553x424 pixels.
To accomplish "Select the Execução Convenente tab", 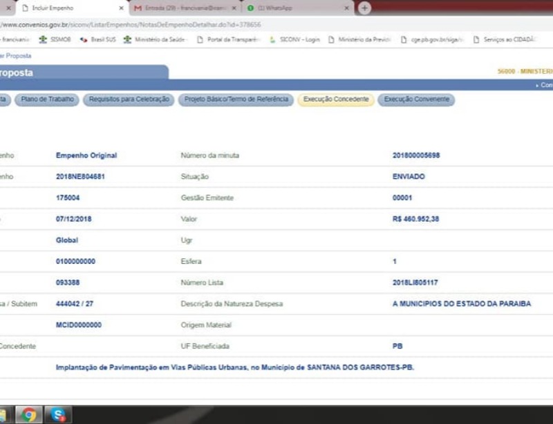I will click(416, 99).
